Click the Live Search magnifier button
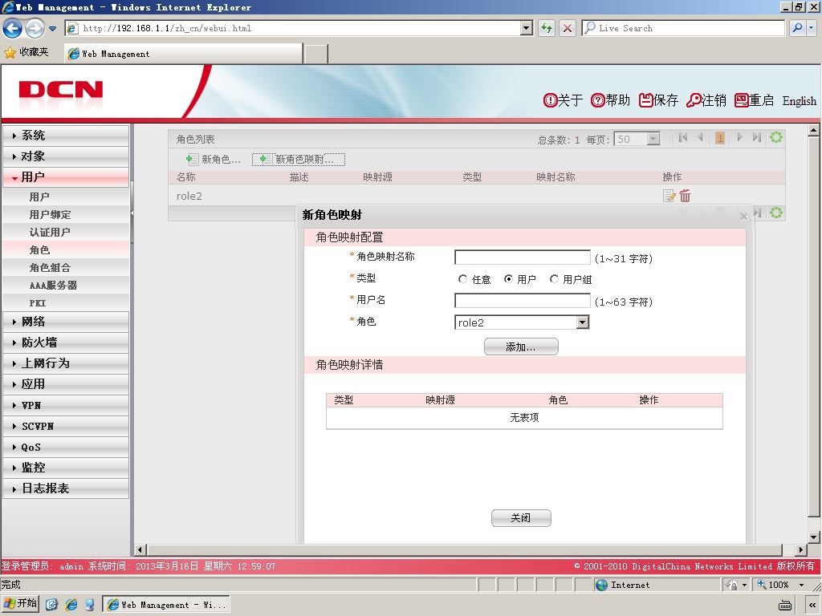The width and height of the screenshot is (822, 616). tap(797, 28)
